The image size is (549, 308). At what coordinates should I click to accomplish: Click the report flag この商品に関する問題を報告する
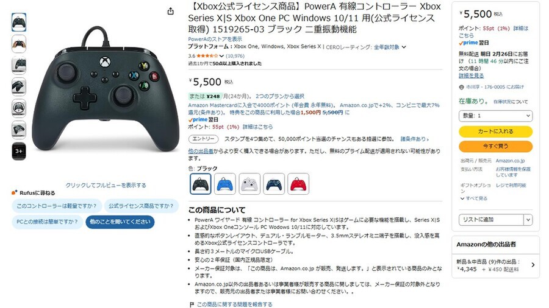[231, 304]
